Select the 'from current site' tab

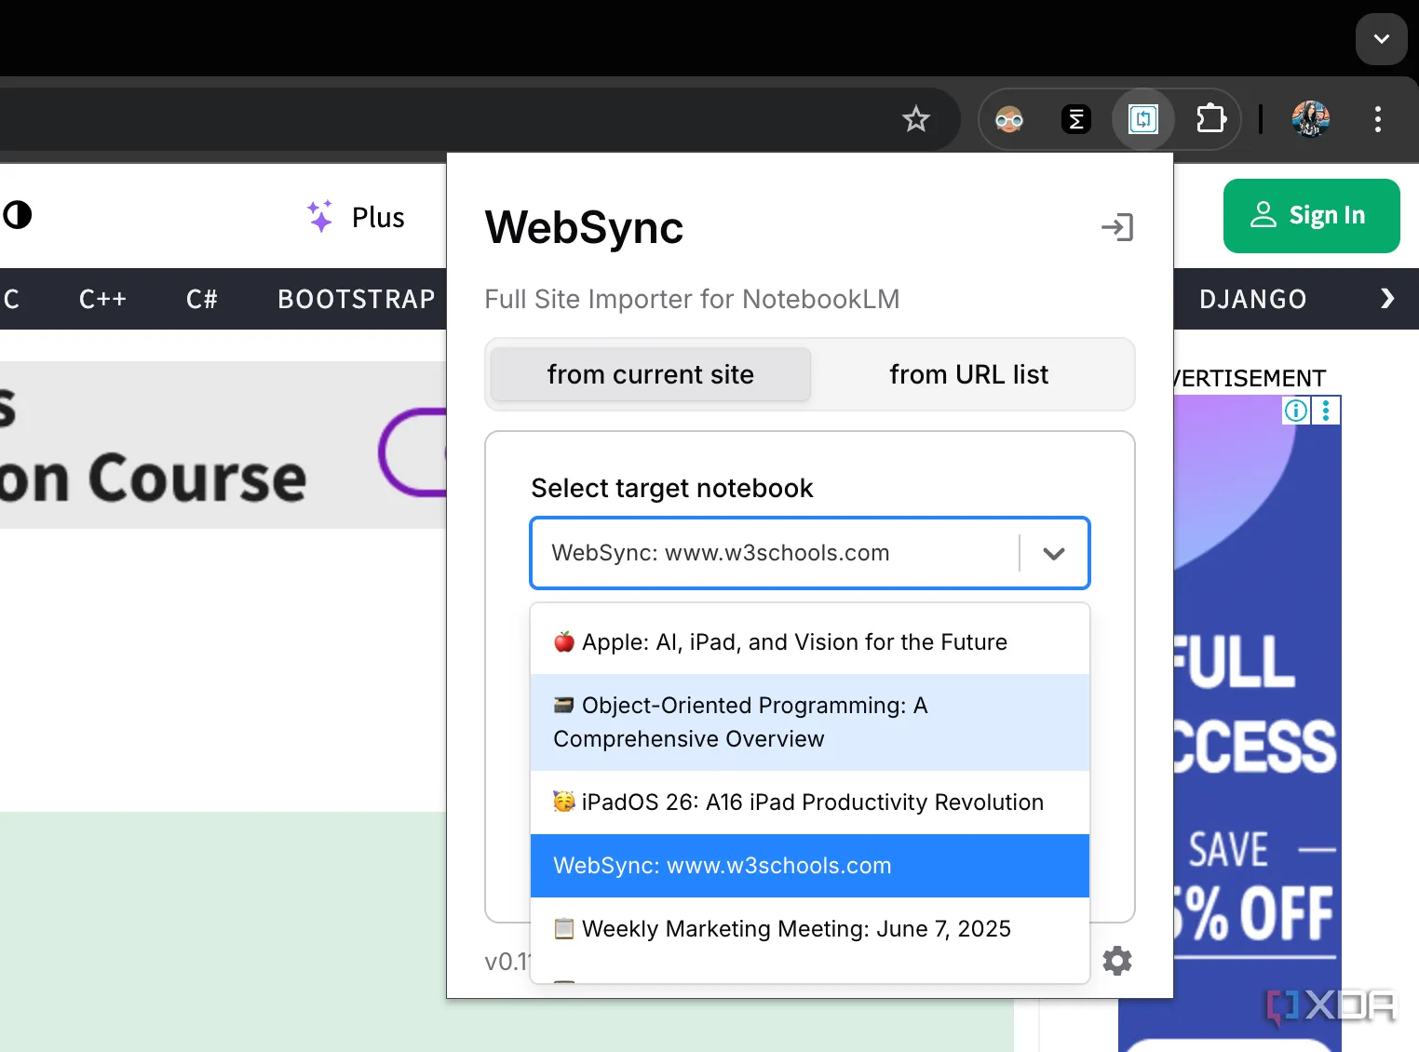pos(650,374)
